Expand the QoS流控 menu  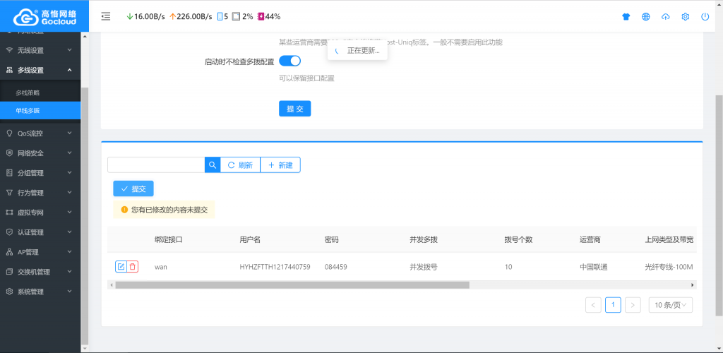point(40,133)
